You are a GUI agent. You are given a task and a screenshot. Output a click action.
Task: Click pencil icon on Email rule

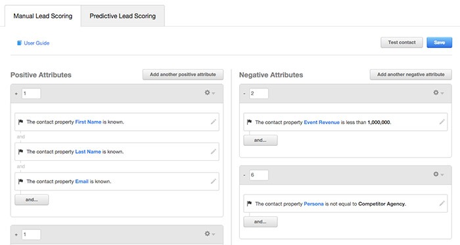214,181
